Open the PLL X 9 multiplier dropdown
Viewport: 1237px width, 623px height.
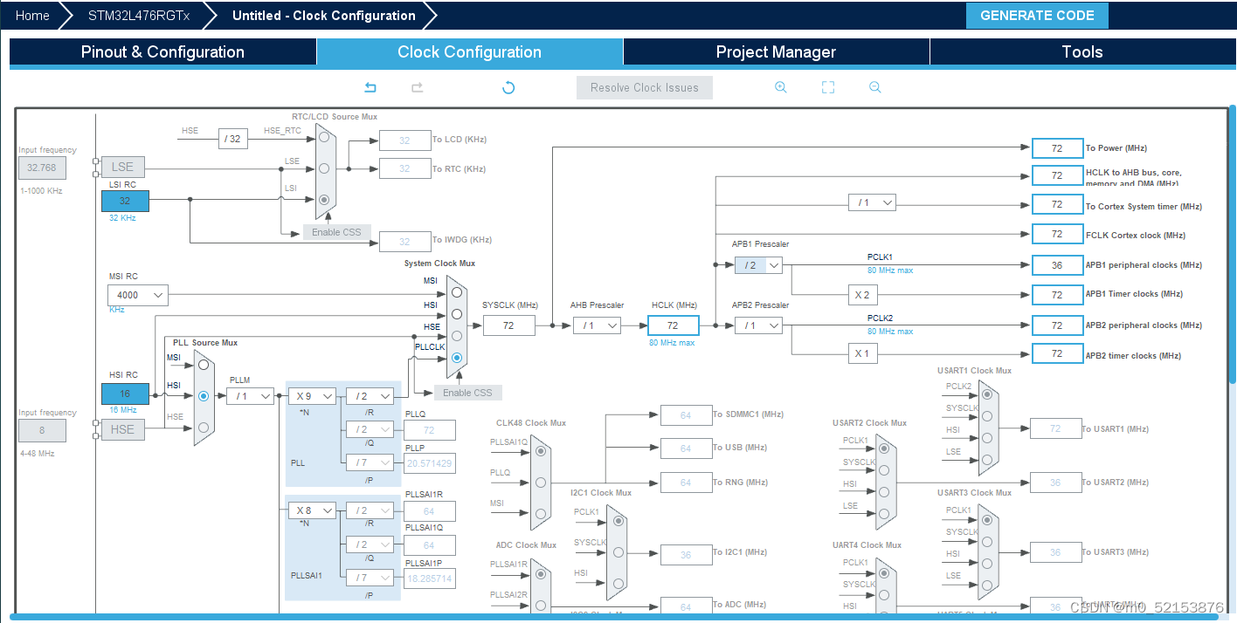(x=313, y=396)
